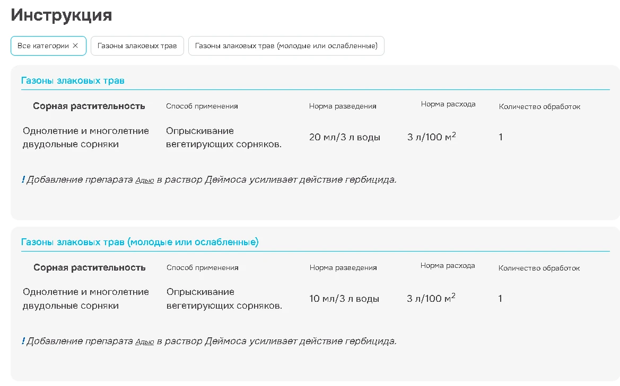Click the blue exclamation mark in first note
Image resolution: width=620 pixels, height=386 pixels.
23,179
